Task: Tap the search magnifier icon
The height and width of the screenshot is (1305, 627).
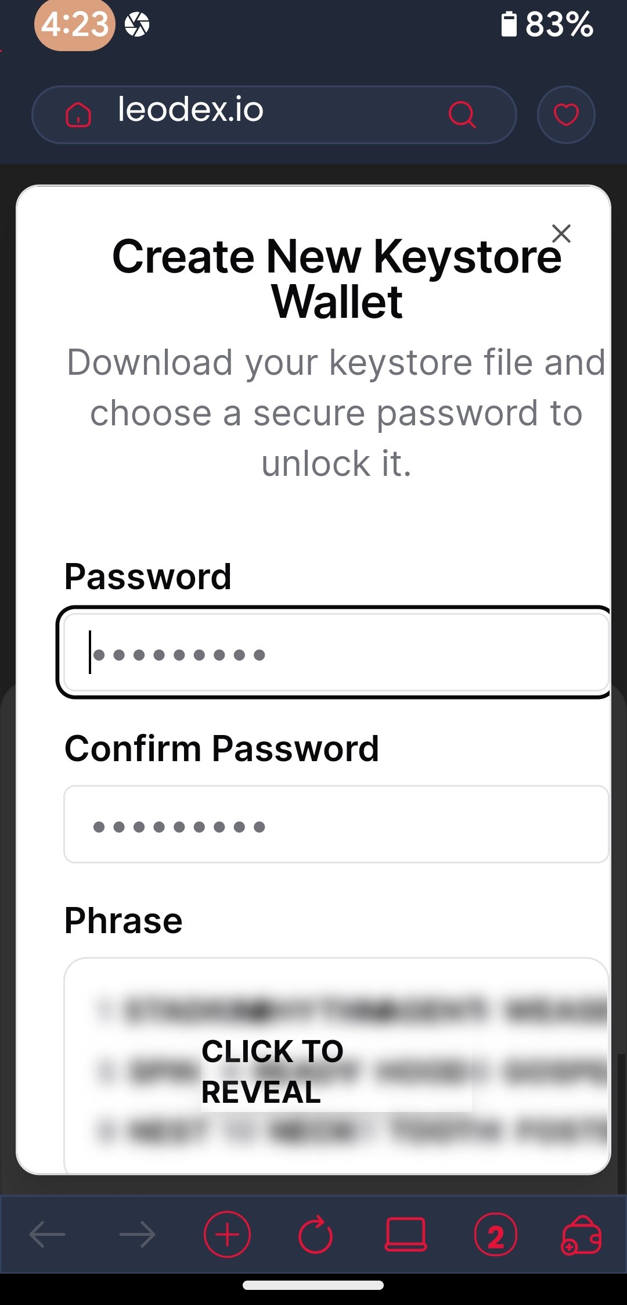Action: (x=462, y=114)
